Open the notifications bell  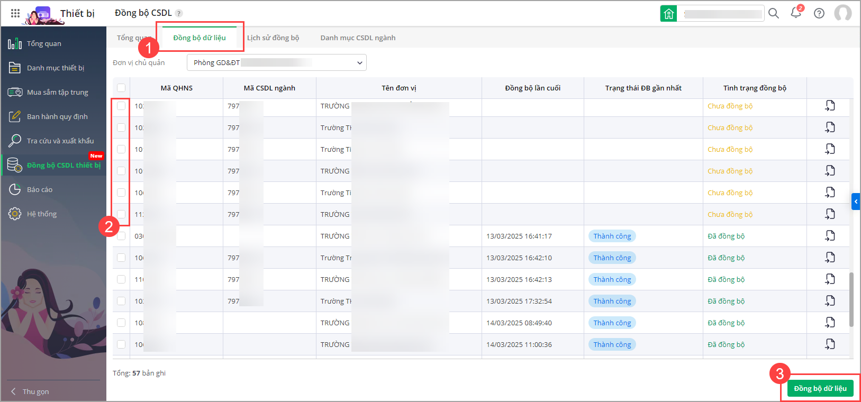pyautogui.click(x=796, y=13)
